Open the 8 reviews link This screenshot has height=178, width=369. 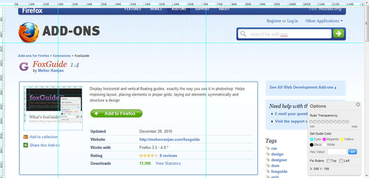point(168,156)
